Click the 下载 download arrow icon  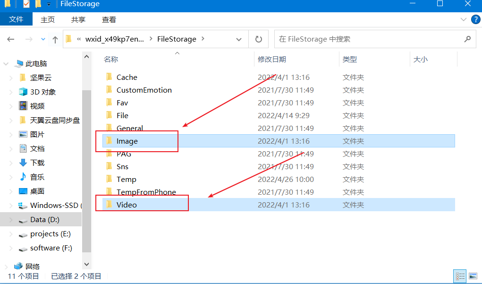pyautogui.click(x=23, y=163)
